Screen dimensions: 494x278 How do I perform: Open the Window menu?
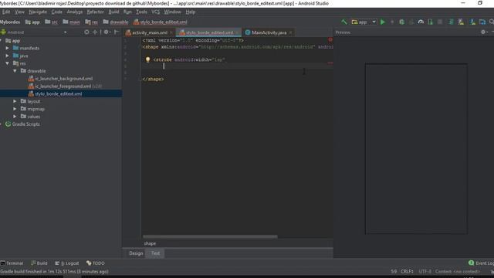pos(172,12)
